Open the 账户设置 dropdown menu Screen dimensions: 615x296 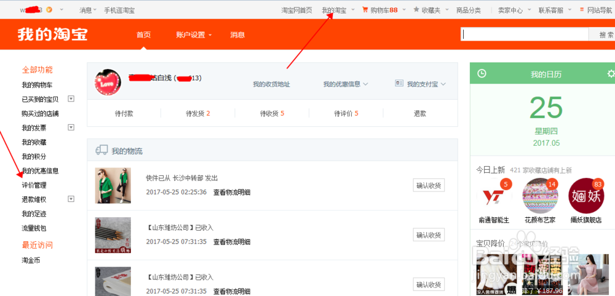coord(194,35)
